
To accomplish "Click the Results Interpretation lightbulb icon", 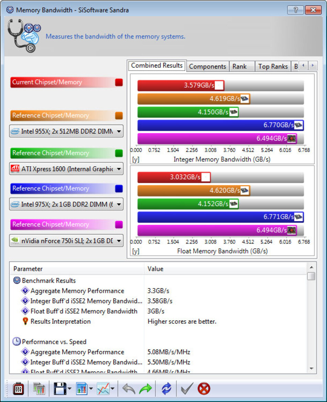I will (25, 321).
